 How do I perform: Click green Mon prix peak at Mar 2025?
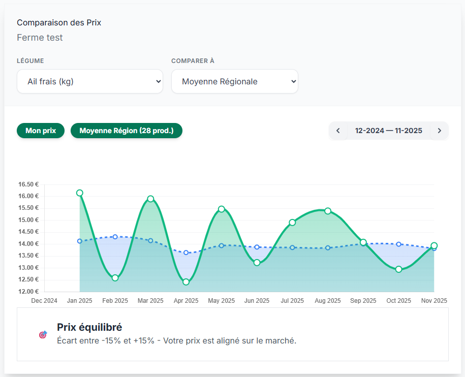point(150,199)
